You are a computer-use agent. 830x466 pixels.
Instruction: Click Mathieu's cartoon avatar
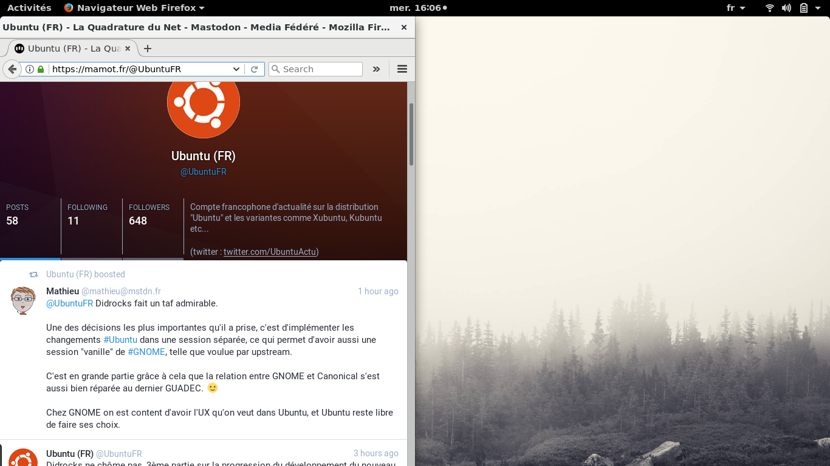point(24,300)
